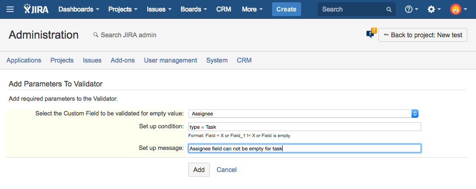Open the hamburger sidebar menu
The image size is (476, 189).
[x=10, y=9]
